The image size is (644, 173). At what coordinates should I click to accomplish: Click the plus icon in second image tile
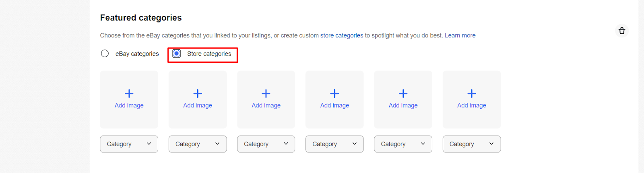click(198, 94)
